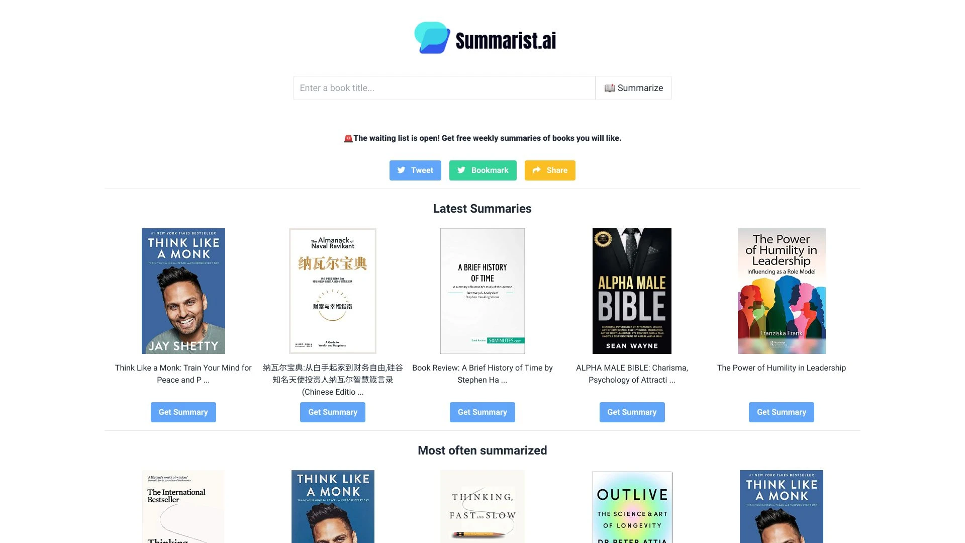The height and width of the screenshot is (543, 965).
Task: Click 纳瓦尔宝典 Chinese edition book cover
Action: tap(333, 291)
